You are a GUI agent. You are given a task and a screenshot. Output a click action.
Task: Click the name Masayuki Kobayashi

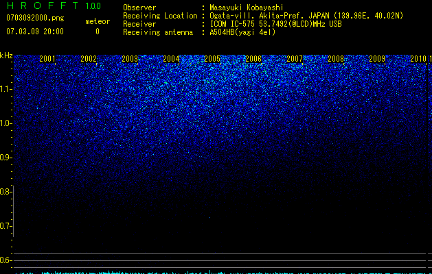pyautogui.click(x=247, y=8)
